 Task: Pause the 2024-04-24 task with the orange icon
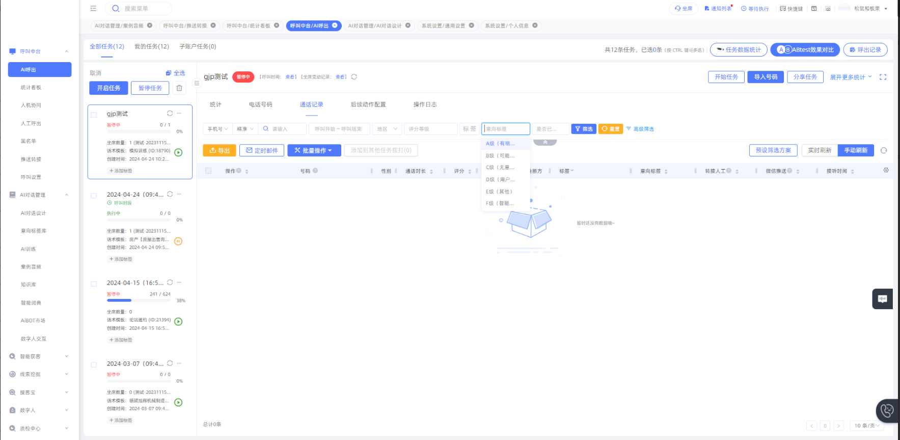pyautogui.click(x=178, y=241)
